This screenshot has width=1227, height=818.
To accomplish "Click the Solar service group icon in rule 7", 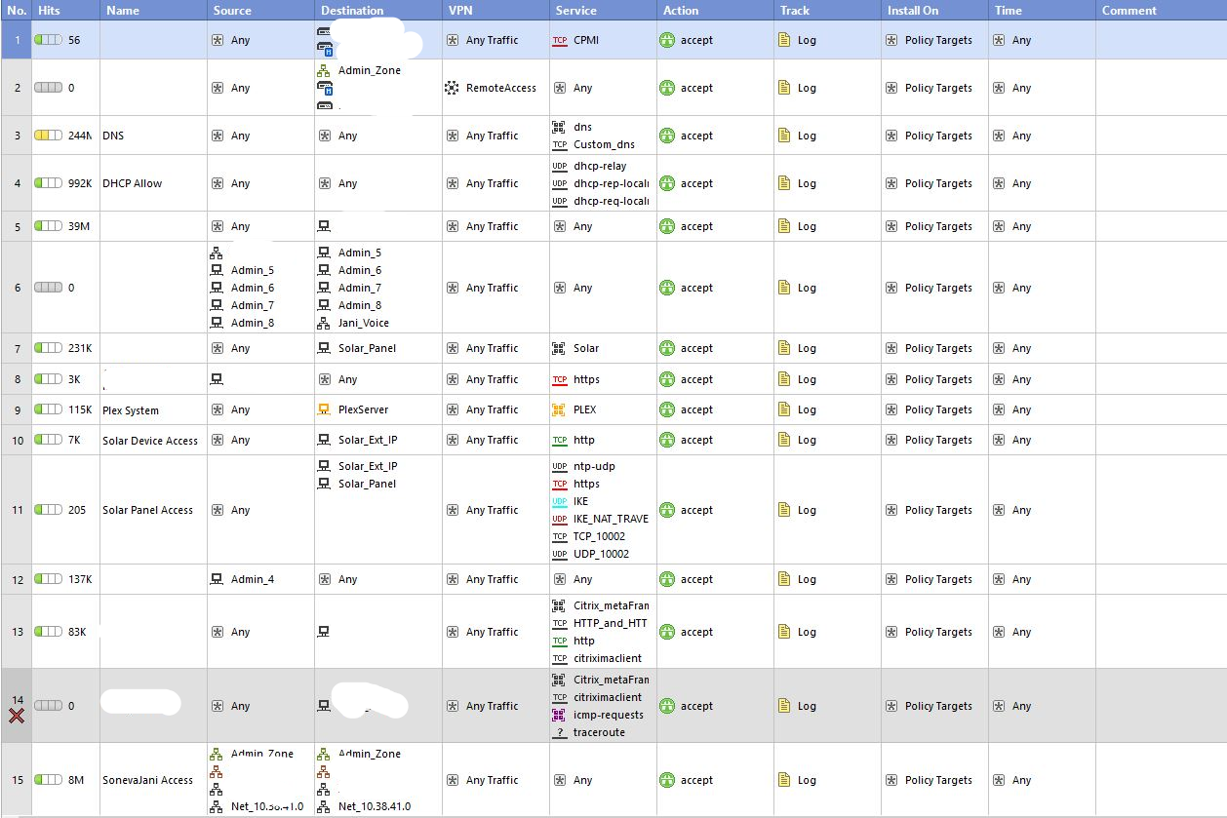I will [x=559, y=348].
